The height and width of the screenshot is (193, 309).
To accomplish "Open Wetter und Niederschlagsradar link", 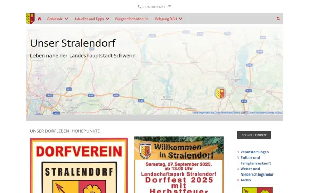I will point(257,171).
